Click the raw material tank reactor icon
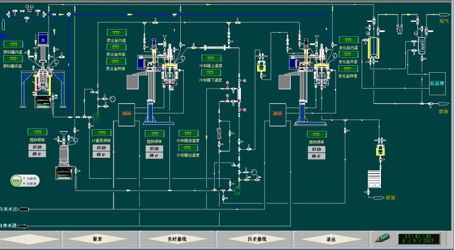This screenshot has height=250, width=455. coord(42,78)
